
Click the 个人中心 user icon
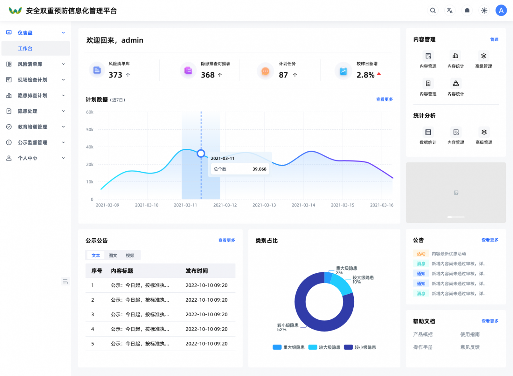pos(9,158)
